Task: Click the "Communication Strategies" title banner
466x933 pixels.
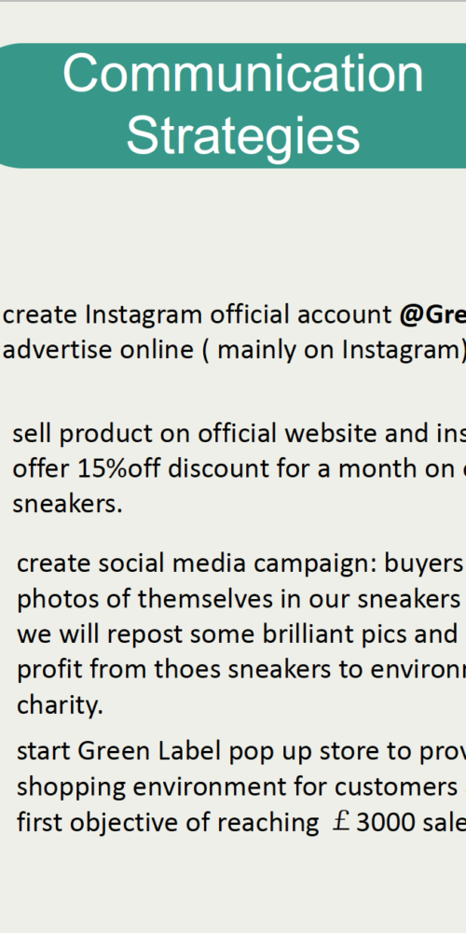Action: pyautogui.click(x=233, y=105)
